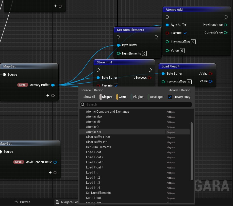Toggle the Plugins source filter

click(137, 97)
